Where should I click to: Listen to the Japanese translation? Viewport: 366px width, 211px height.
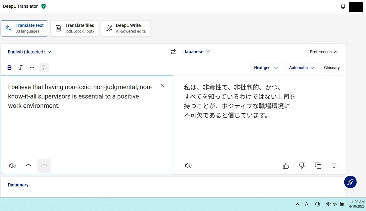[x=188, y=166]
